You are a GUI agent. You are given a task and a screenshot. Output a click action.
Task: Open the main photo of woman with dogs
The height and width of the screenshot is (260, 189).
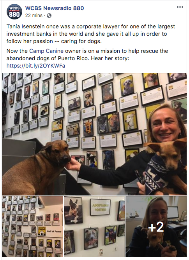pyautogui.click(x=94, y=134)
